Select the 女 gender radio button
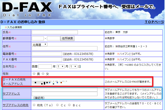This screenshot has height=110, width=165. pos(43,74)
